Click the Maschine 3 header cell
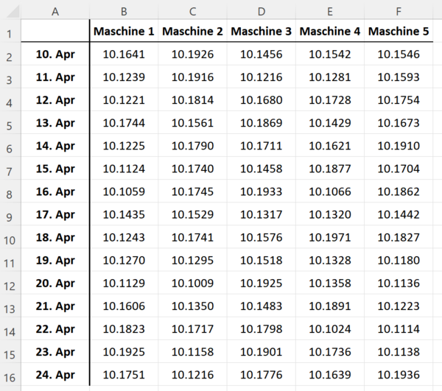The height and width of the screenshot is (391, 442). tap(262, 31)
